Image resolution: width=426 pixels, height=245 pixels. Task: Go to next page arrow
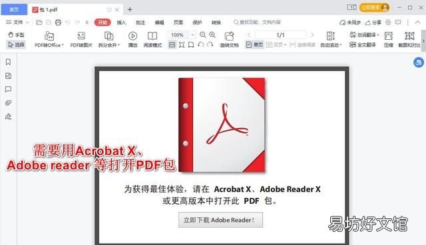pyautogui.click(x=312, y=35)
